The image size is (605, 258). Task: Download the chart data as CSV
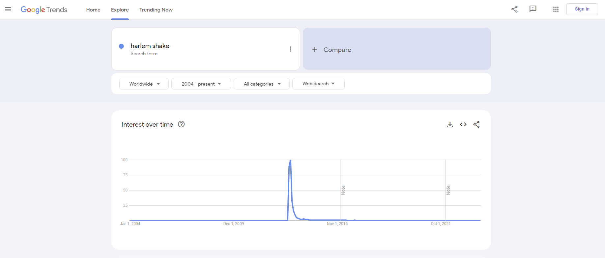point(450,124)
